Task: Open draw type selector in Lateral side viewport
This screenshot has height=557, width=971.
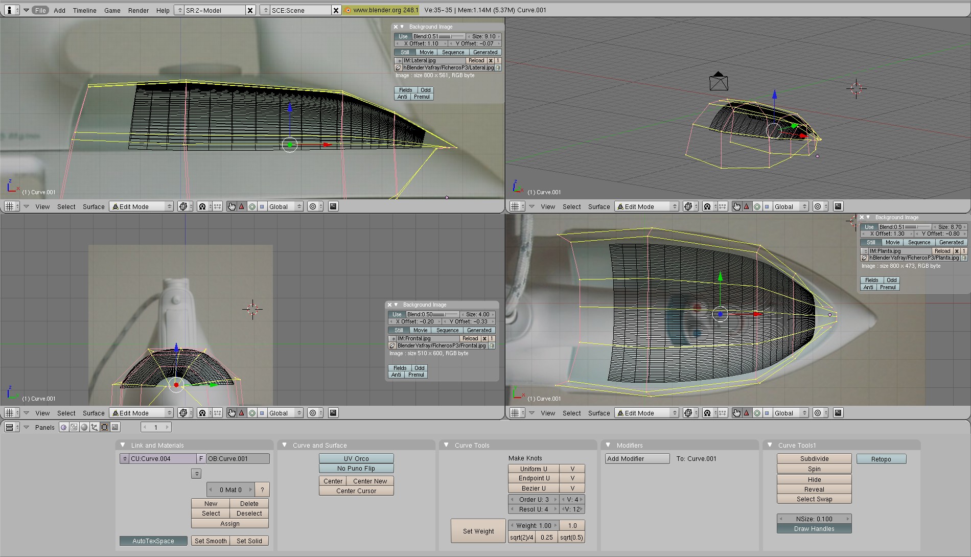Action: (x=184, y=206)
